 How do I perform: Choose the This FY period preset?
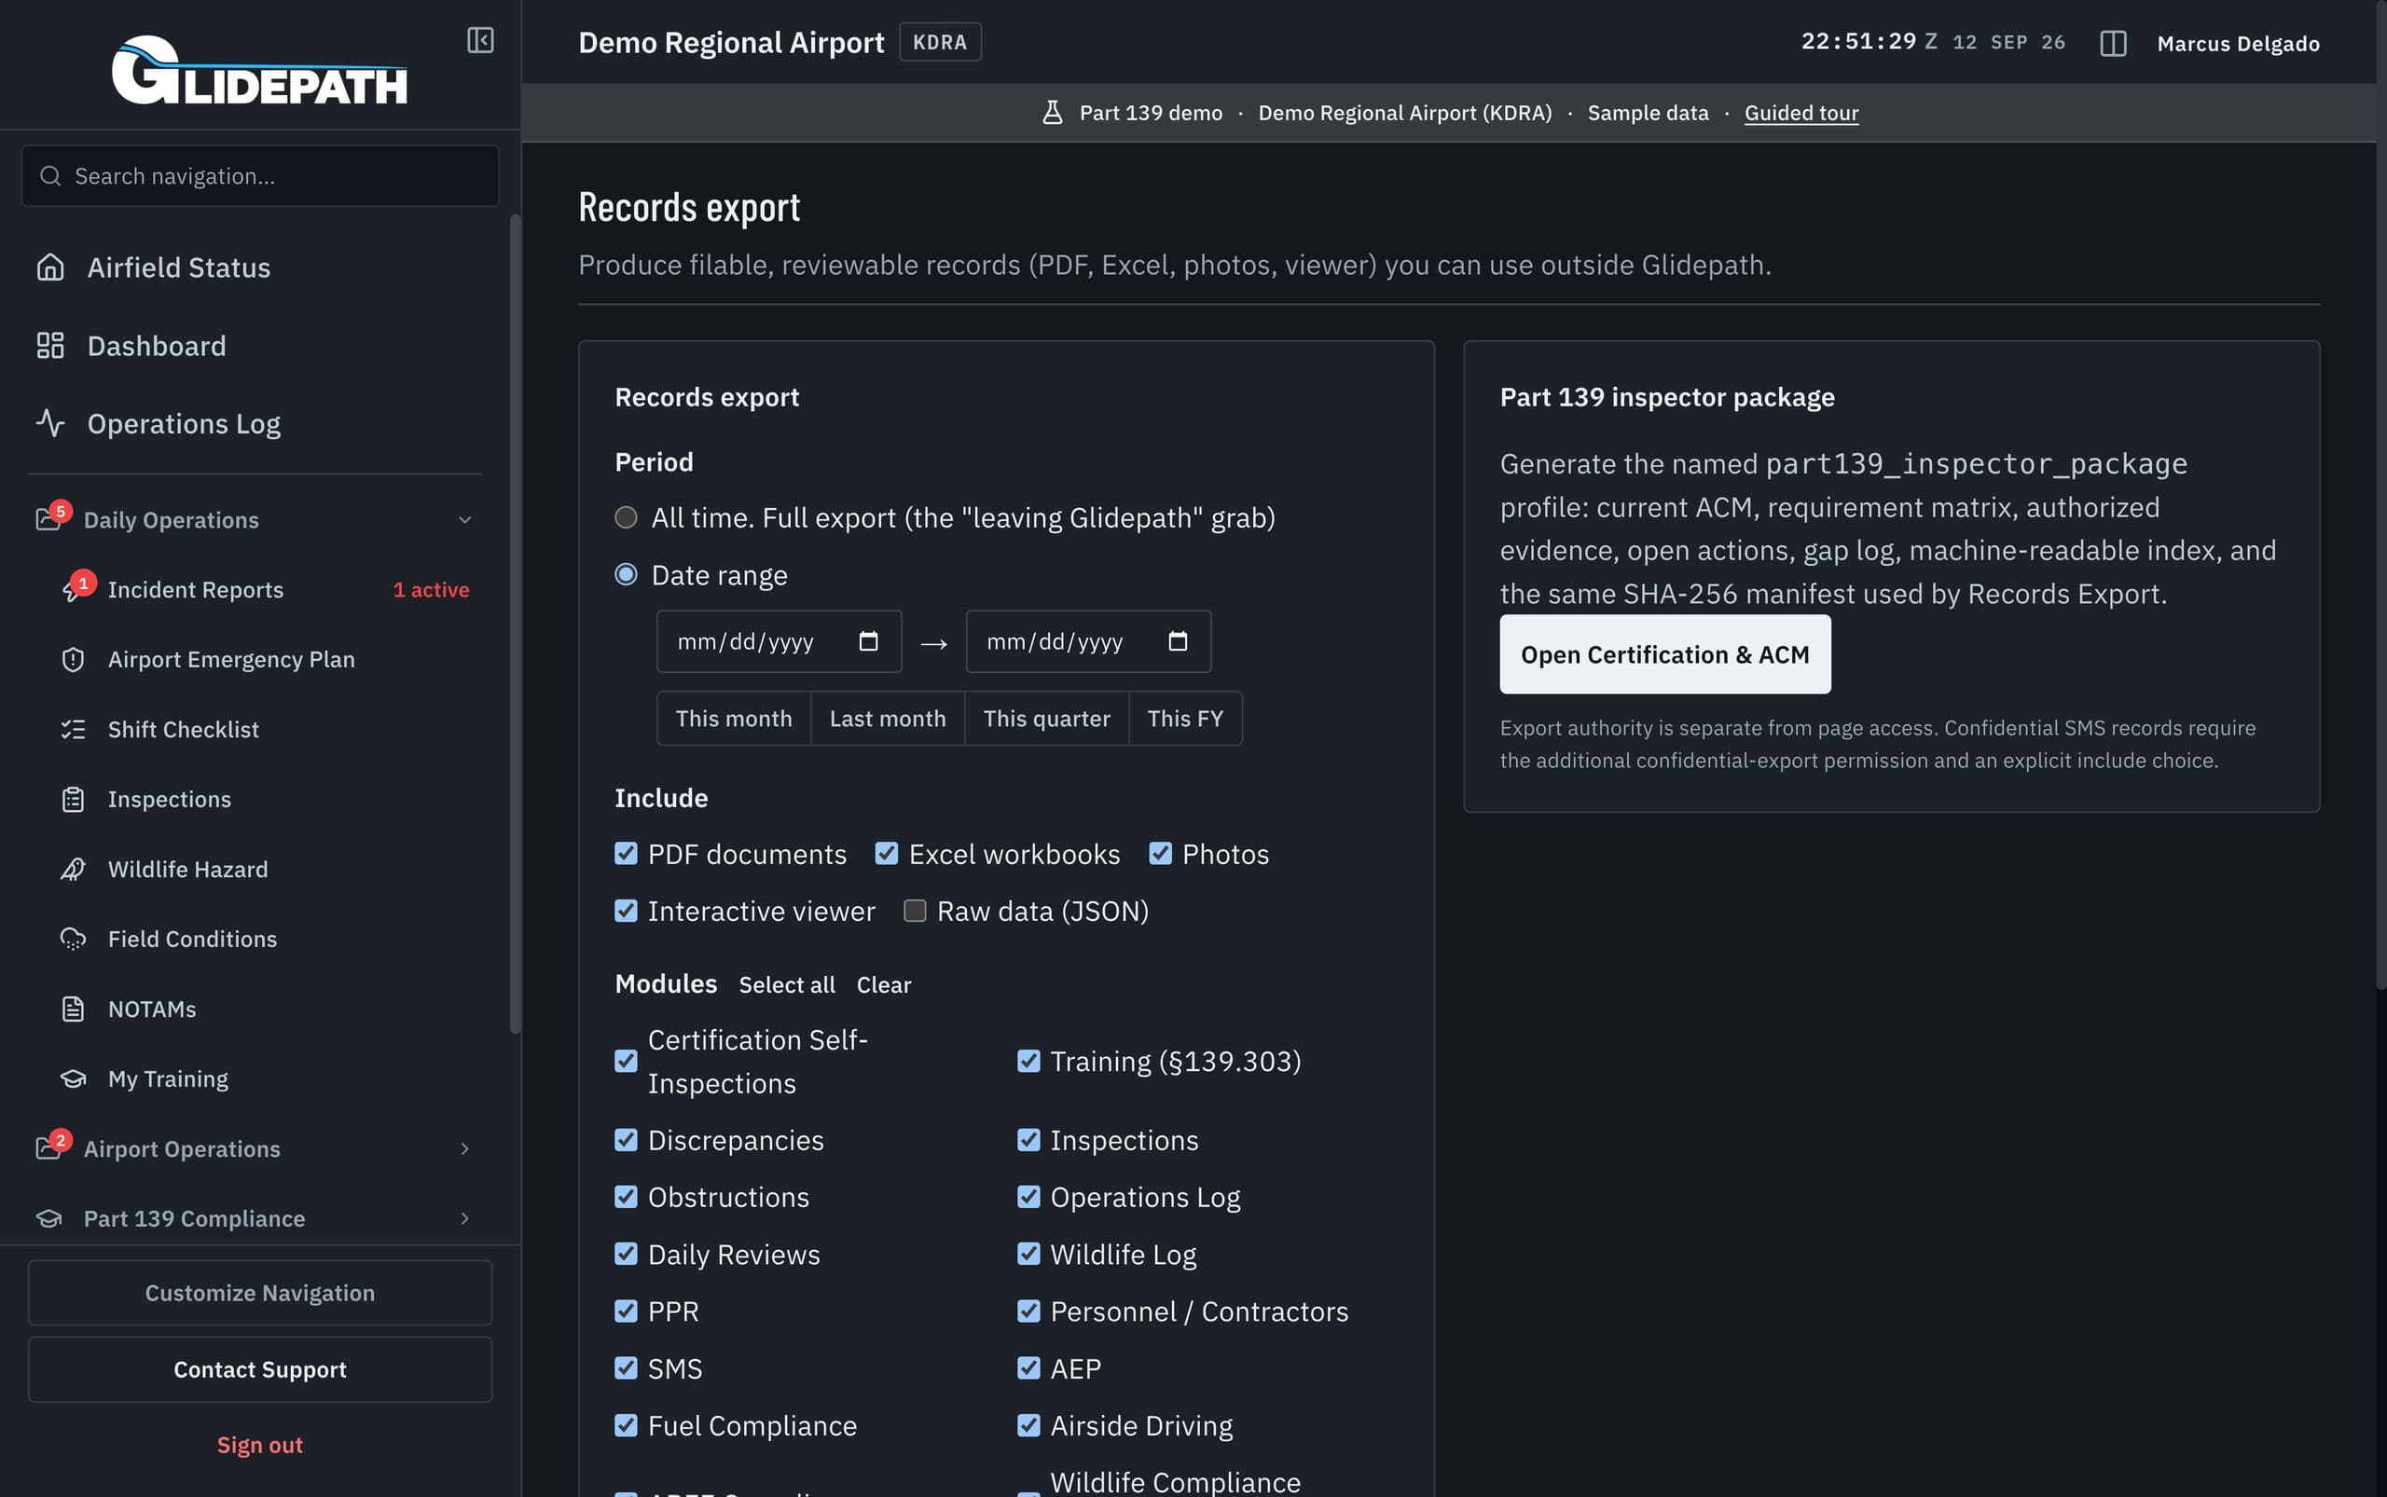tap(1186, 719)
